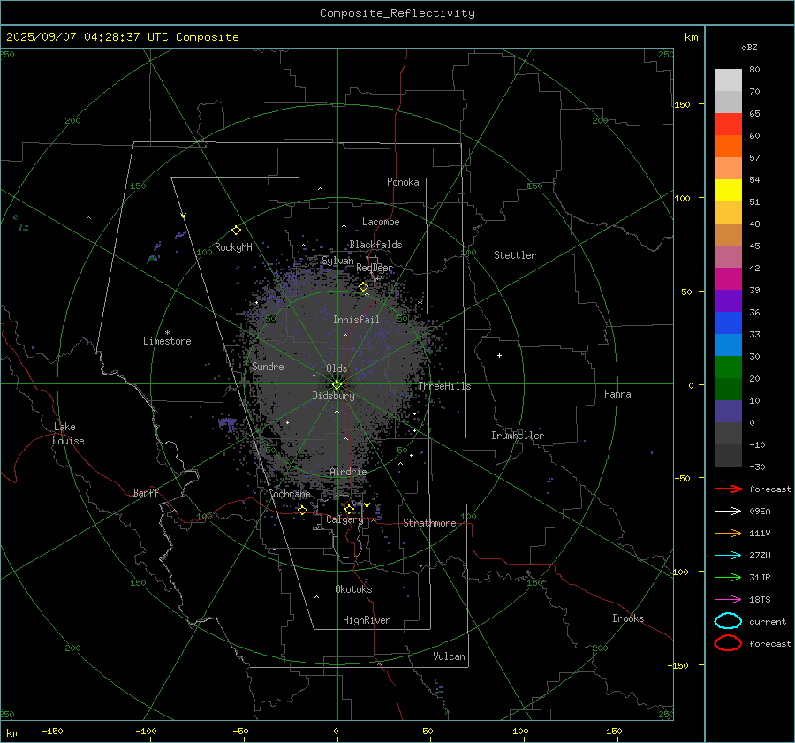Click the red forecast ellipse icon
This screenshot has width=795, height=743.
point(728,643)
